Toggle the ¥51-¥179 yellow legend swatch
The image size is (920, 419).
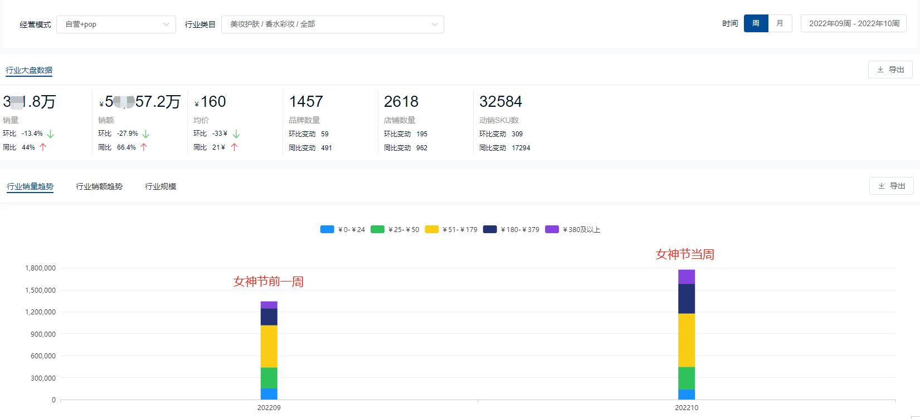(431, 229)
